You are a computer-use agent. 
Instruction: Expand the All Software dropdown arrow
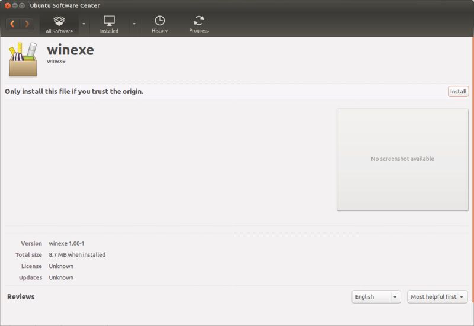click(84, 24)
